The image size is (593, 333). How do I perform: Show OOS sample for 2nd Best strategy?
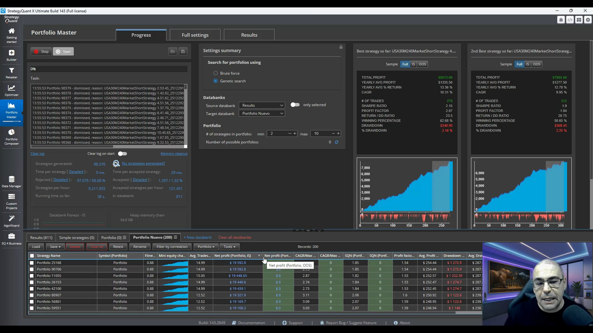[536, 64]
